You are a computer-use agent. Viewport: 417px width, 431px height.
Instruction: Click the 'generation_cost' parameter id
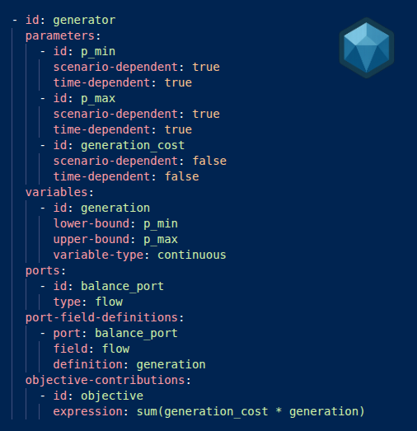133,146
